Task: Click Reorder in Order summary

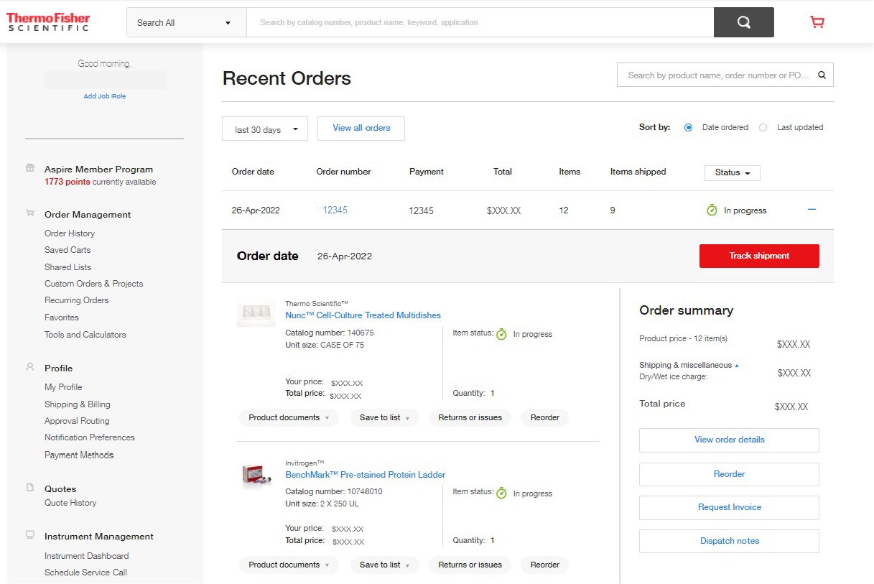Action: click(729, 474)
